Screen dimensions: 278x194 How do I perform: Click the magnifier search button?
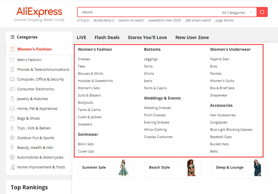coord(262,12)
